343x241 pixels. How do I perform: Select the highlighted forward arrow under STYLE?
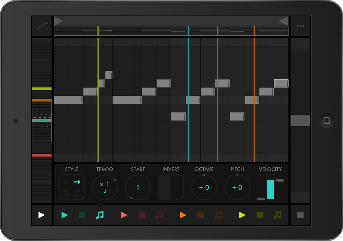coord(77,182)
